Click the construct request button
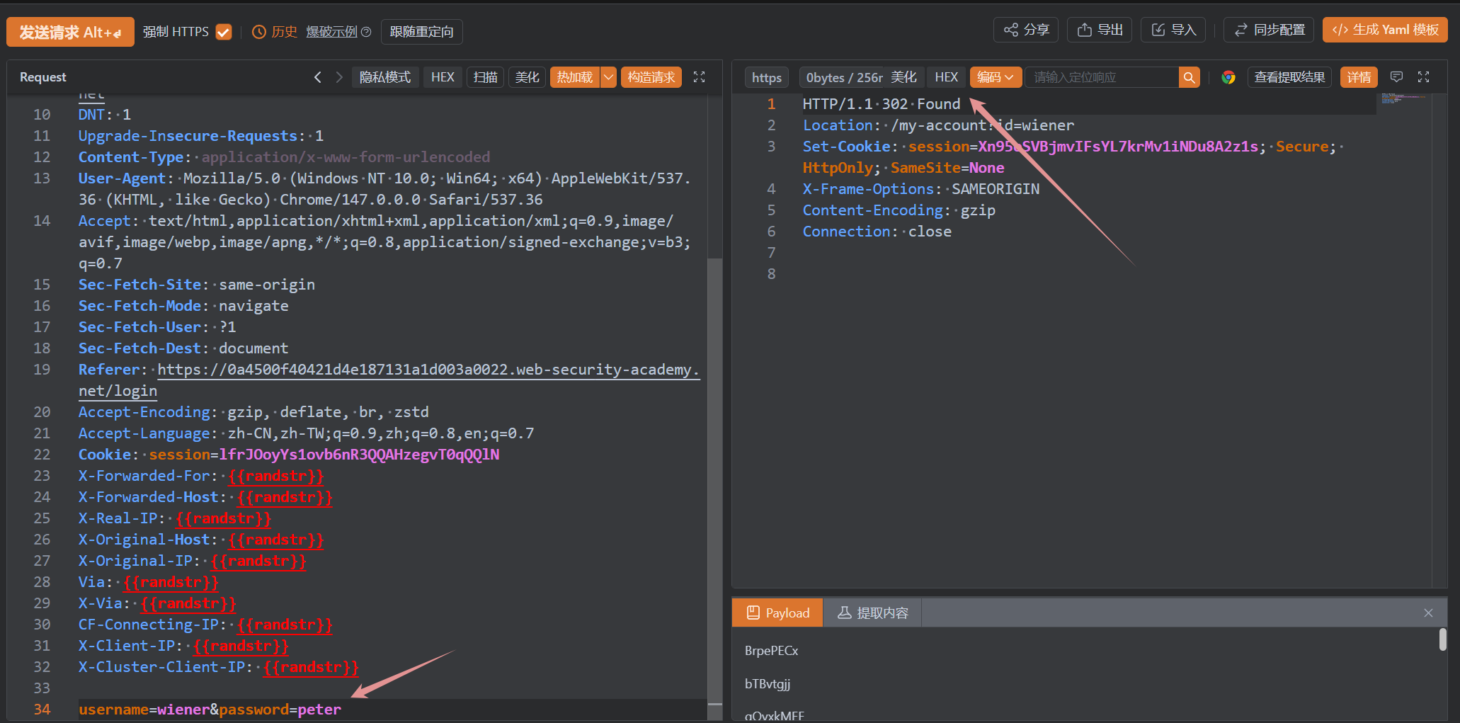1460x723 pixels. tap(651, 77)
